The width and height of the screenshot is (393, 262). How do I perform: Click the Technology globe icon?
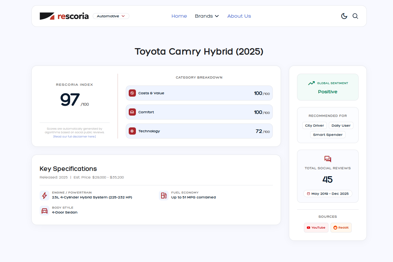pos(132,131)
